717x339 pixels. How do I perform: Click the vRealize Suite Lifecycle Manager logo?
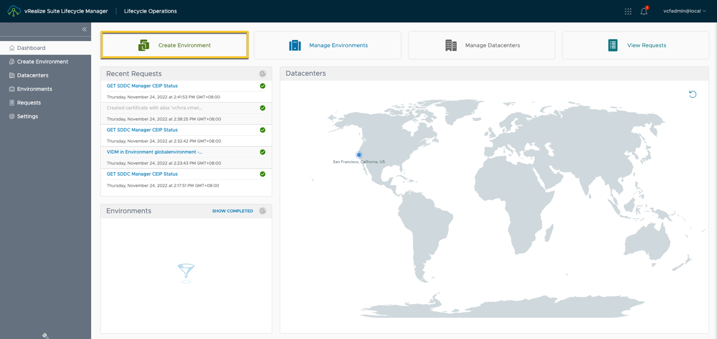(14, 11)
